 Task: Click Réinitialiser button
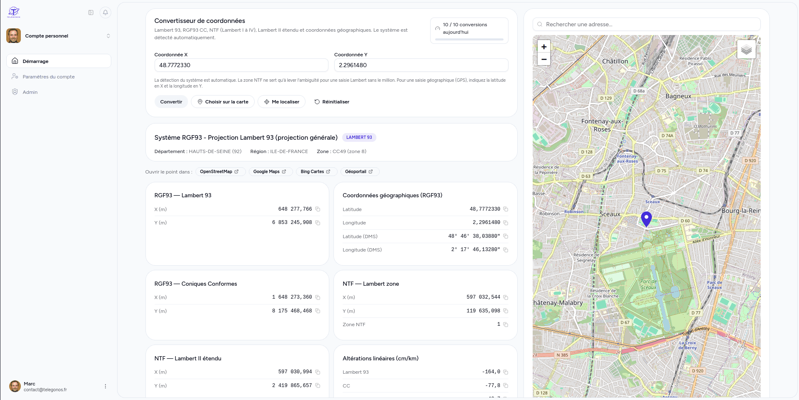click(x=332, y=102)
